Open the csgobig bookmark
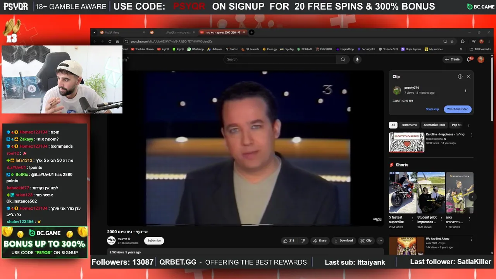Screen dimensions: 496x279 tap(287, 49)
